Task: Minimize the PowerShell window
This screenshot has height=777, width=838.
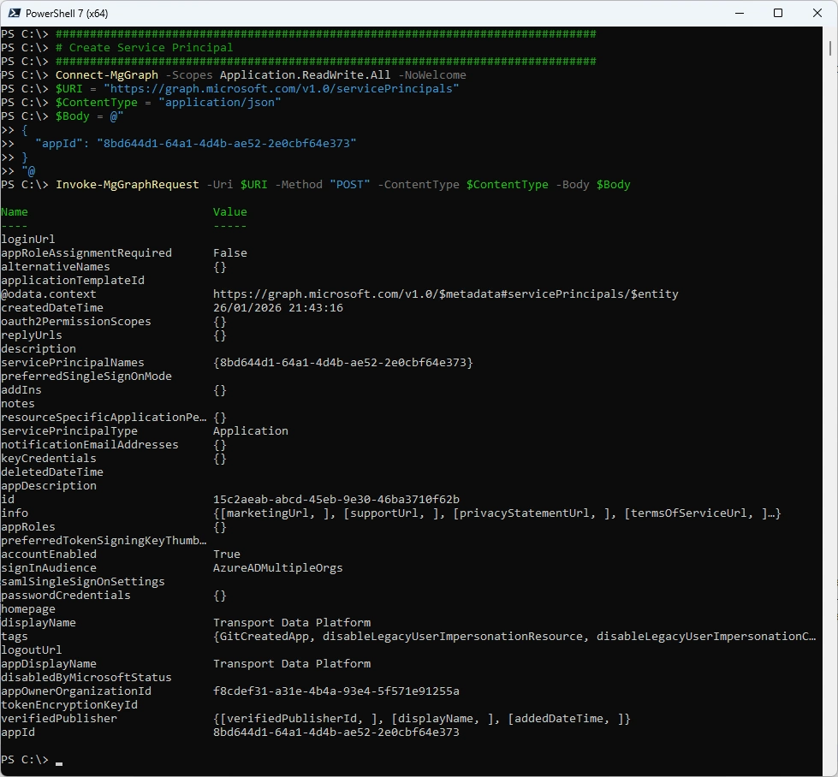Action: [739, 13]
